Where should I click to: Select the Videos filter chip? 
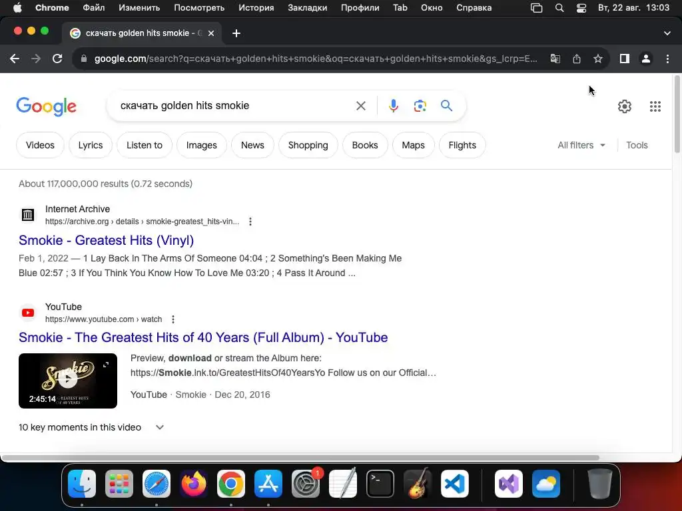40,145
